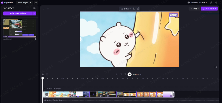Click the 0:00 / 1:39 timecode
The width and height of the screenshot is (222, 103).
click(x=137, y=74)
